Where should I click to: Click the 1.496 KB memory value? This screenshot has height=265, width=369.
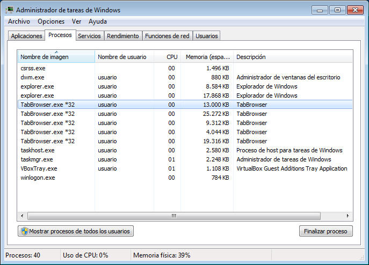point(218,68)
